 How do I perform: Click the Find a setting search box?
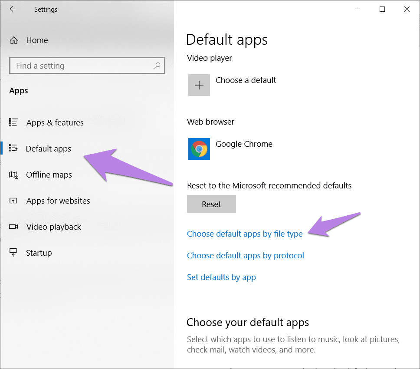(87, 66)
